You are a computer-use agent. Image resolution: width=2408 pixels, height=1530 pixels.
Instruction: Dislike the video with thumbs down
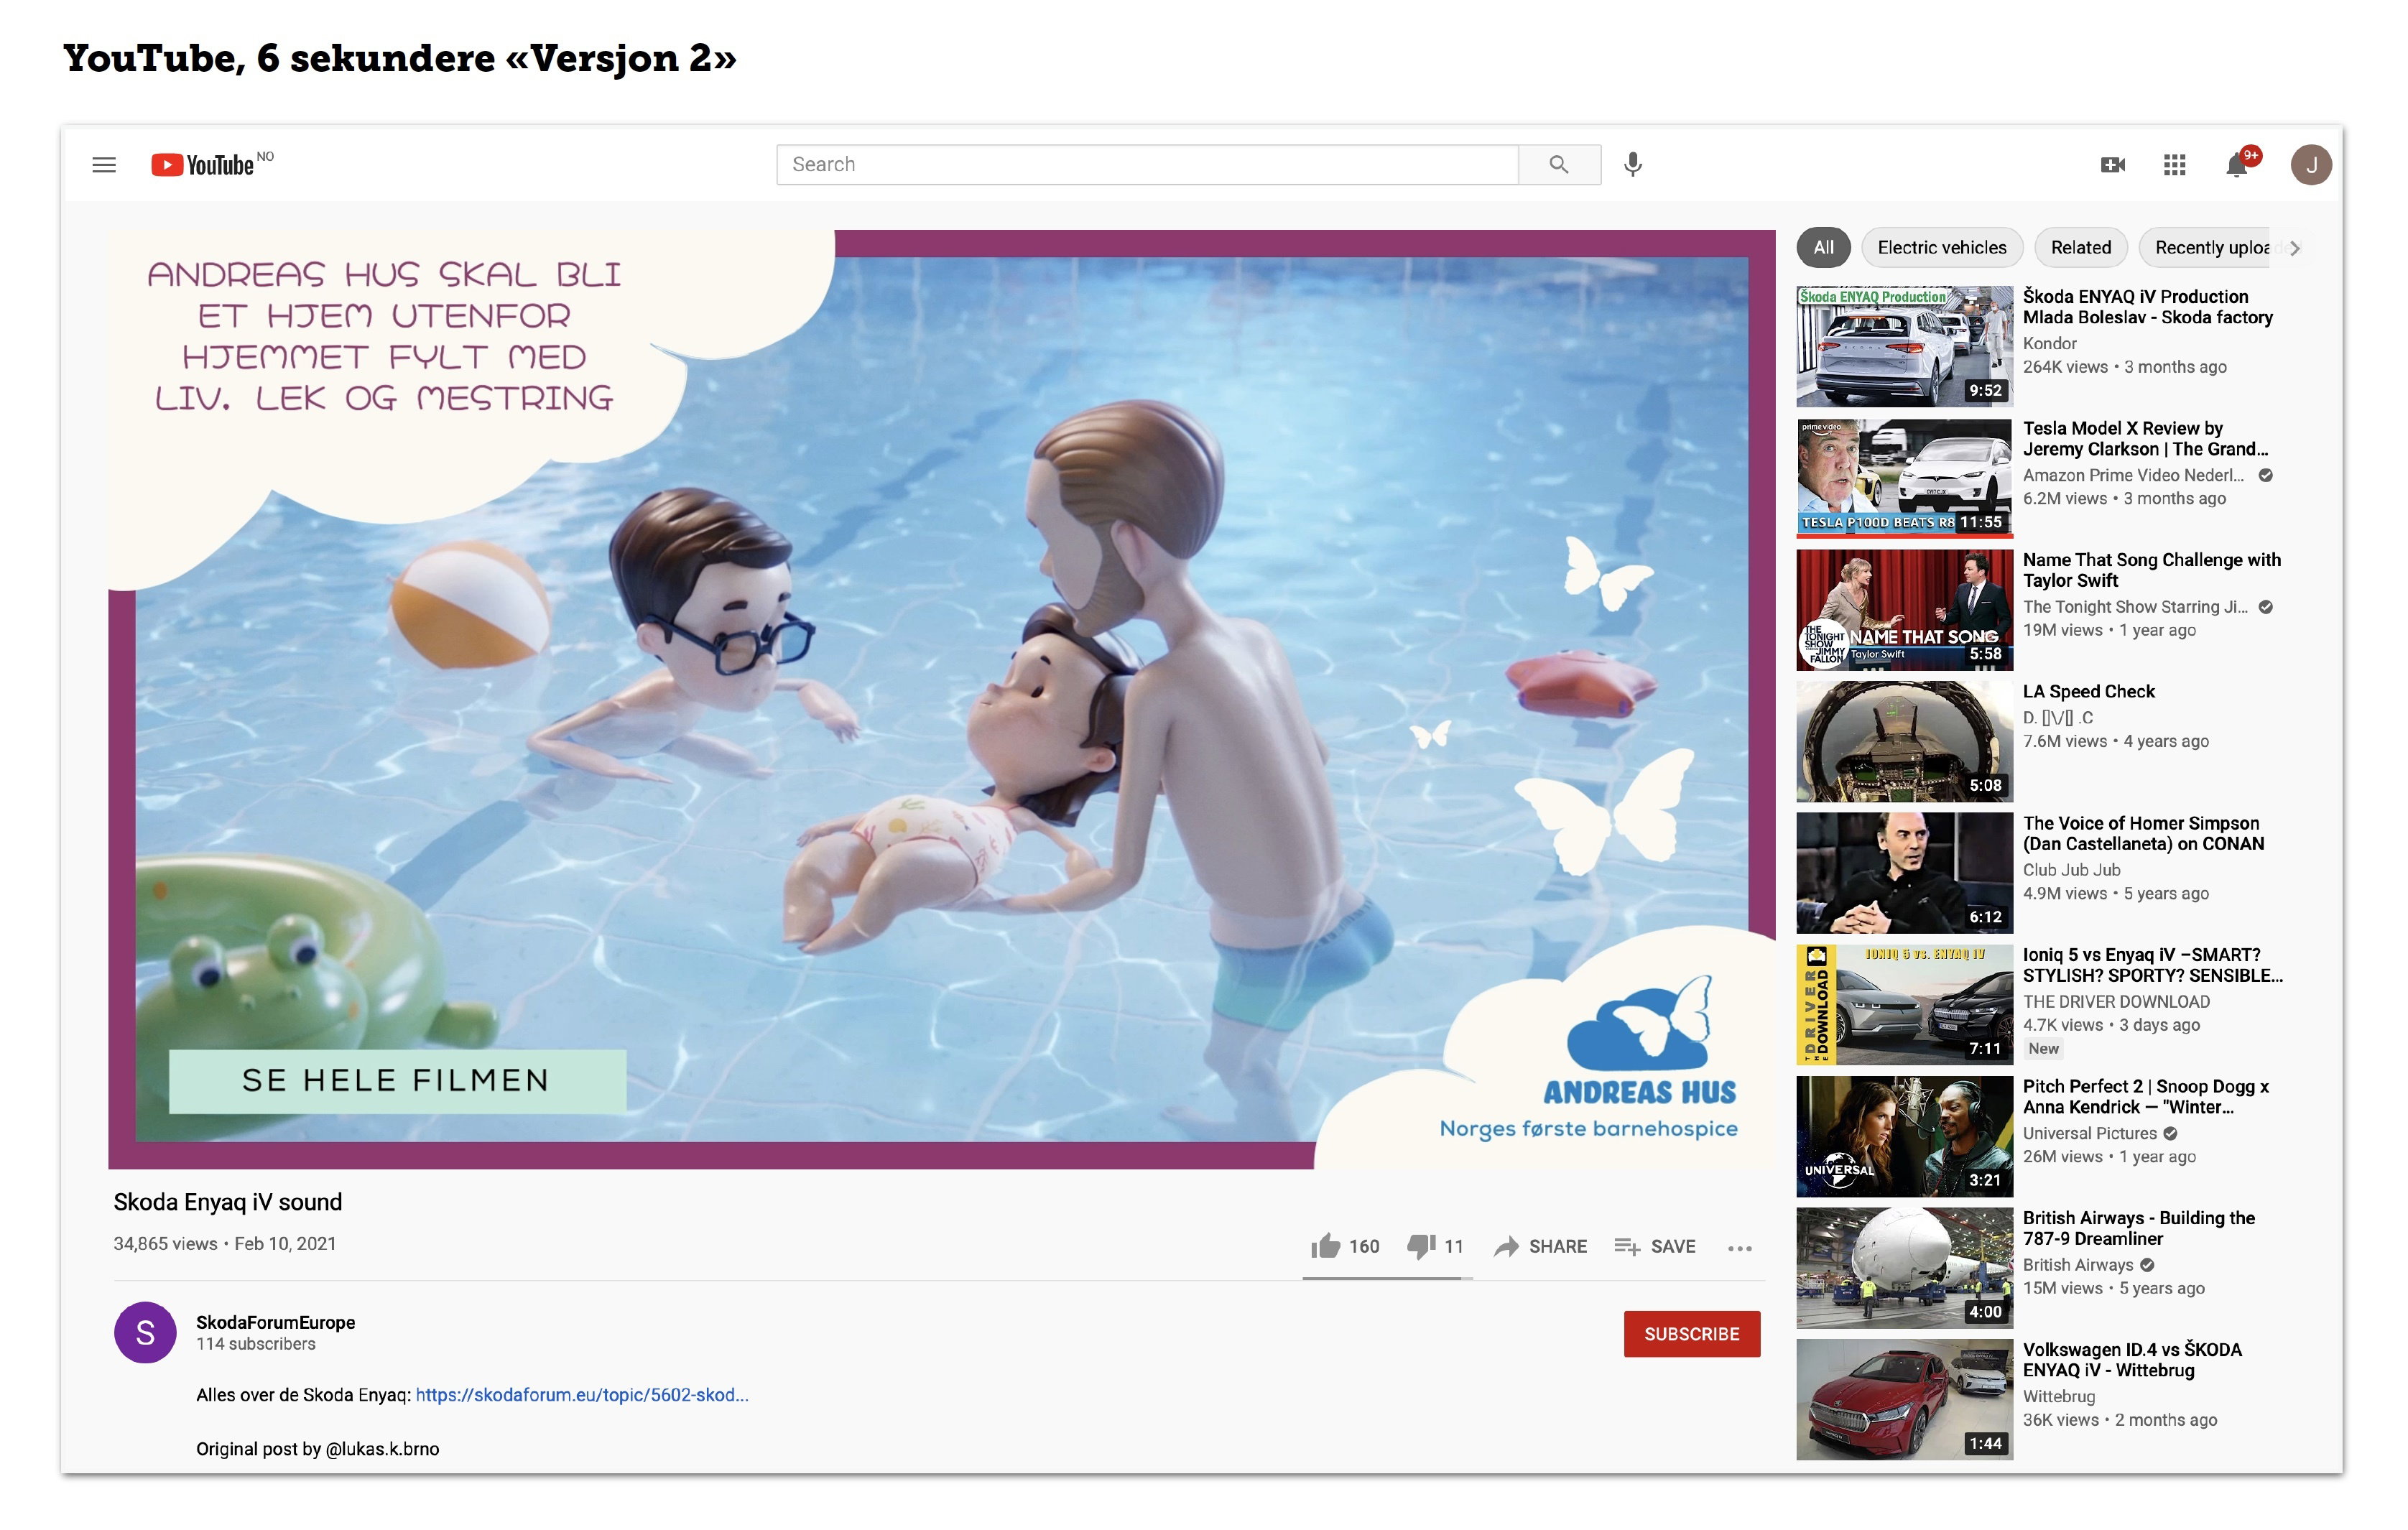(1421, 1246)
